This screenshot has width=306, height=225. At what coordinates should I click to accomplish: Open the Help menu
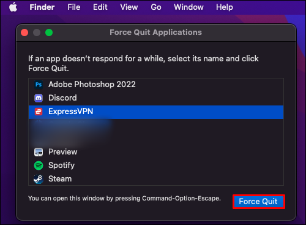click(x=225, y=7)
